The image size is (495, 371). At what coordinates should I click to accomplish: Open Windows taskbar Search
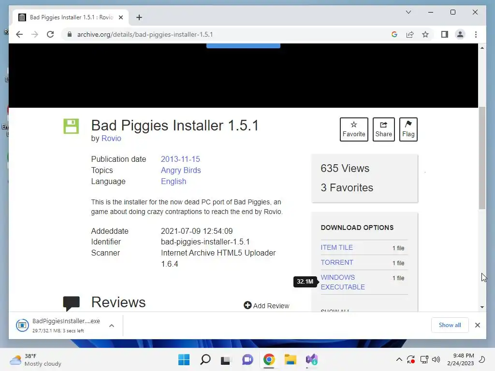pyautogui.click(x=205, y=359)
